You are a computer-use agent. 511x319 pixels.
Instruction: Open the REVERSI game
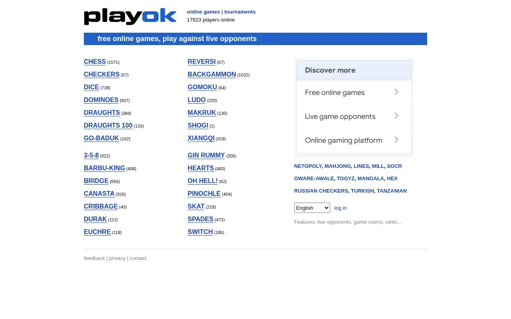point(202,62)
